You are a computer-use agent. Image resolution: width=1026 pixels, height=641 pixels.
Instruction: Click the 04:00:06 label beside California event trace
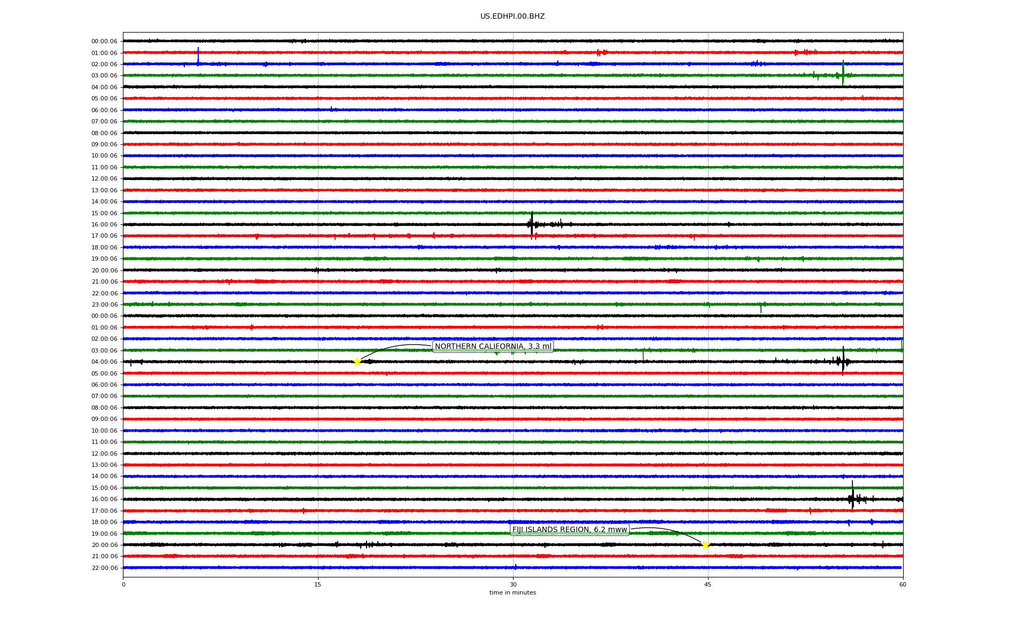click(x=104, y=362)
